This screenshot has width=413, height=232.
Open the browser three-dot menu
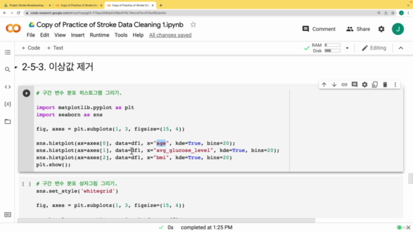(408, 13)
